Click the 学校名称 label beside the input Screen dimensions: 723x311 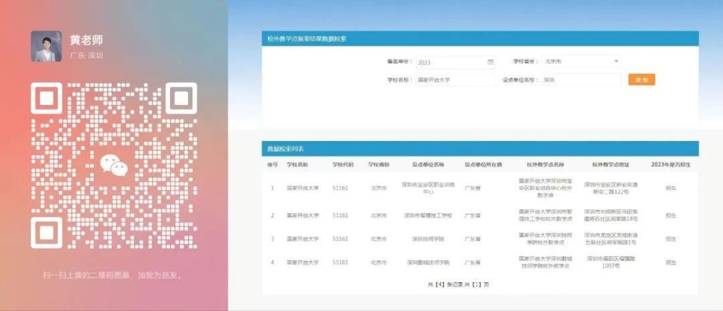400,80
